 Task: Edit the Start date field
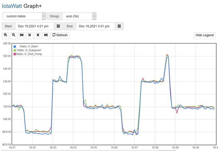[x=34, y=26]
